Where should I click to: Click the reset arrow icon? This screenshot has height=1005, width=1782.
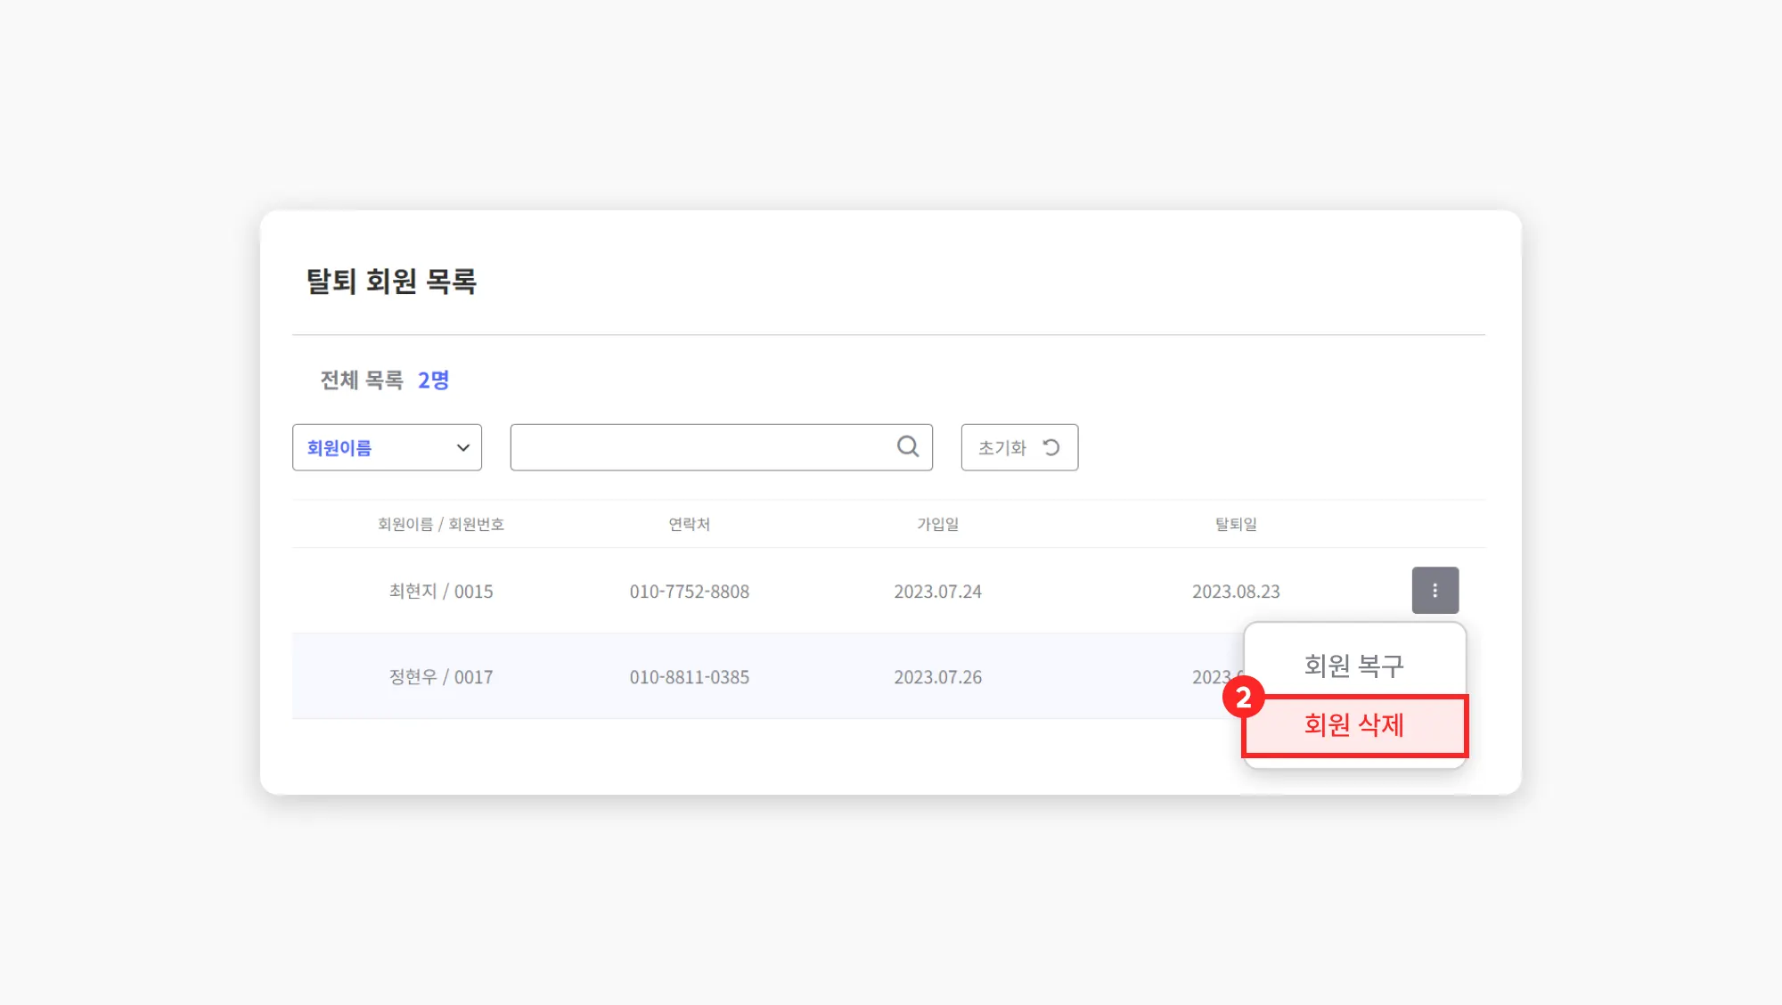click(x=1051, y=447)
